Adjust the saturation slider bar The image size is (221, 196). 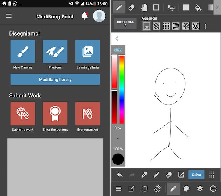pyautogui.click(x=114, y=72)
